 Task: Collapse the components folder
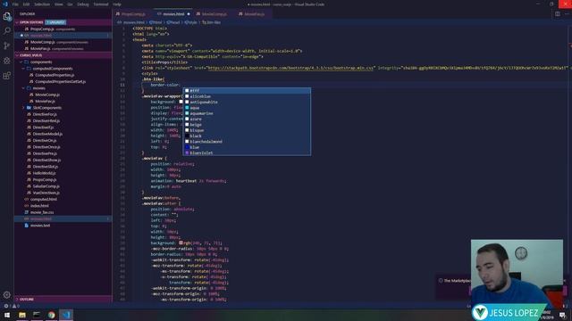[x=41, y=62]
